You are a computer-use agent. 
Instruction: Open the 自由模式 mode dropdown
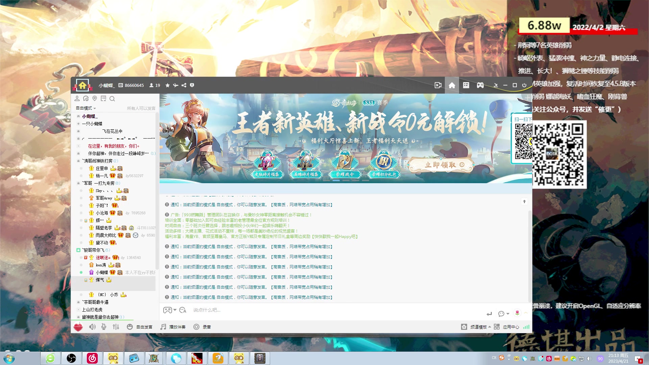coord(86,108)
